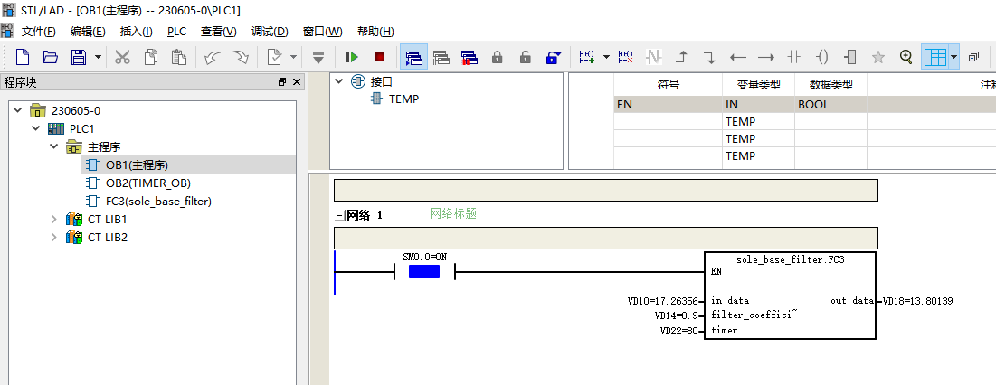This screenshot has width=996, height=385.
Task: Insert coil symbol icon
Action: (822, 57)
